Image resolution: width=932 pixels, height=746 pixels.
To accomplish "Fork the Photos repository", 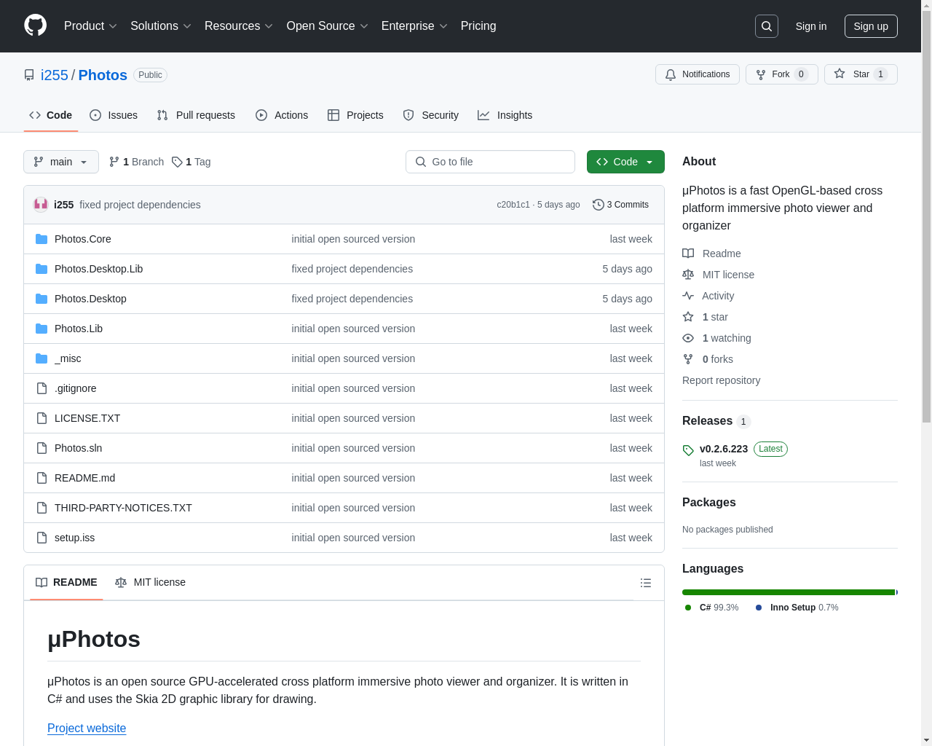I will 782,74.
